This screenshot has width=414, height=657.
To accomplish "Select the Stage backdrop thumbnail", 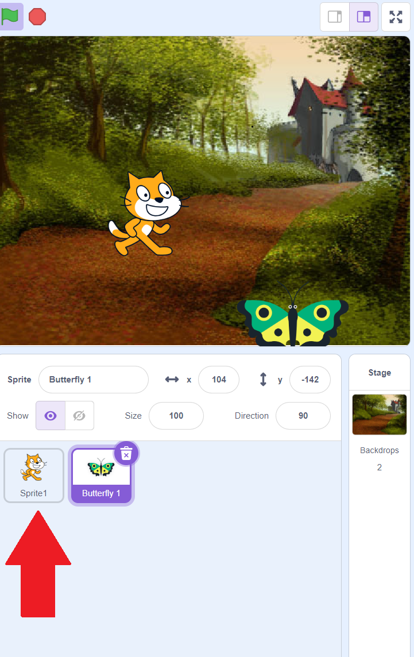I will pos(379,415).
